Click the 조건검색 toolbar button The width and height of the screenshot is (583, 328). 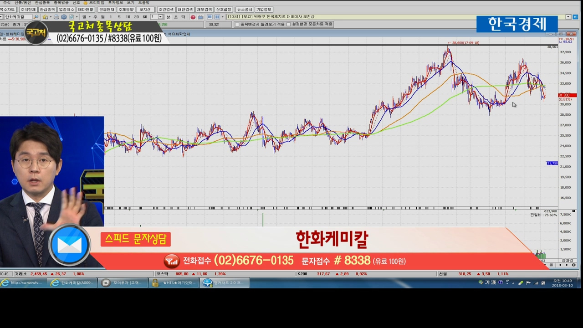(166, 10)
